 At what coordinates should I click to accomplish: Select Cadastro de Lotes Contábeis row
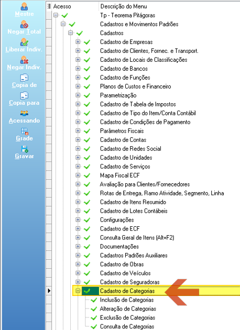(134, 211)
